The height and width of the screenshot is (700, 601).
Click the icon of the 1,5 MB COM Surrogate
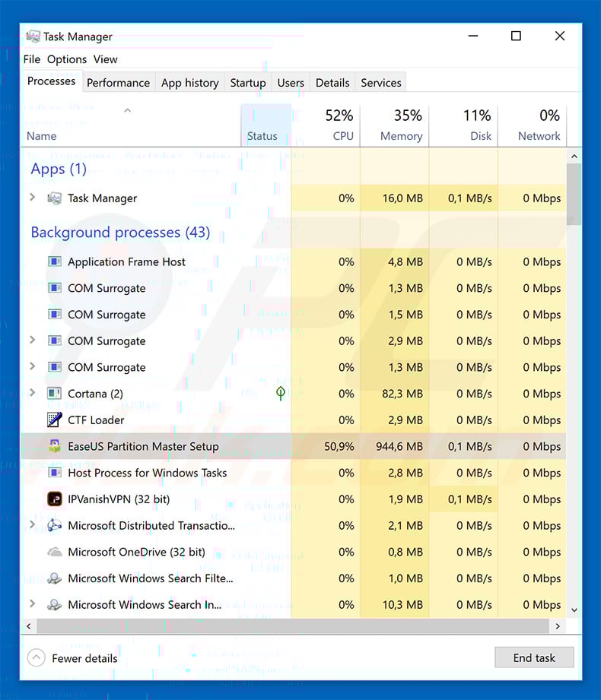pos(55,315)
